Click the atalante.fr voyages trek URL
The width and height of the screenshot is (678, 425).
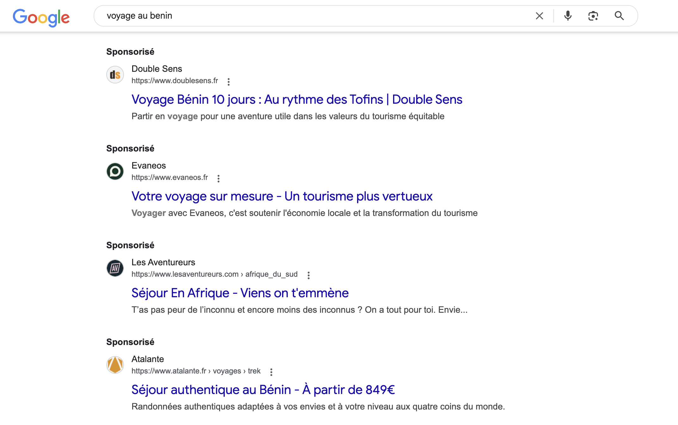click(196, 371)
